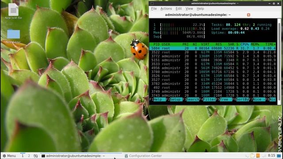283x159 pixels.
Task: Click the Mem usage meter bar
Action: click(x=183, y=33)
